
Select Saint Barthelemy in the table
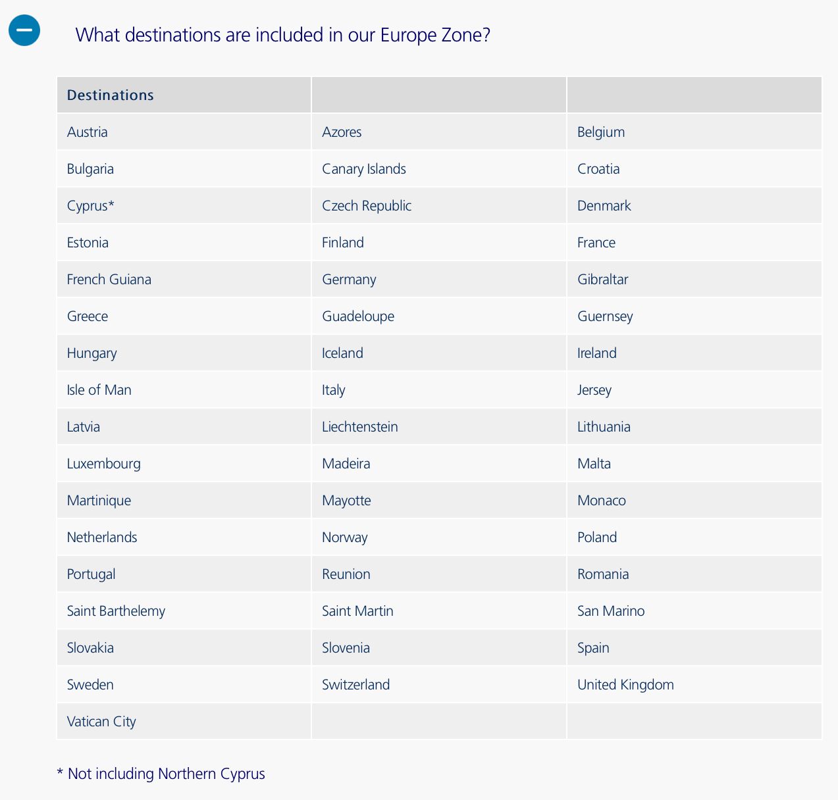116,611
